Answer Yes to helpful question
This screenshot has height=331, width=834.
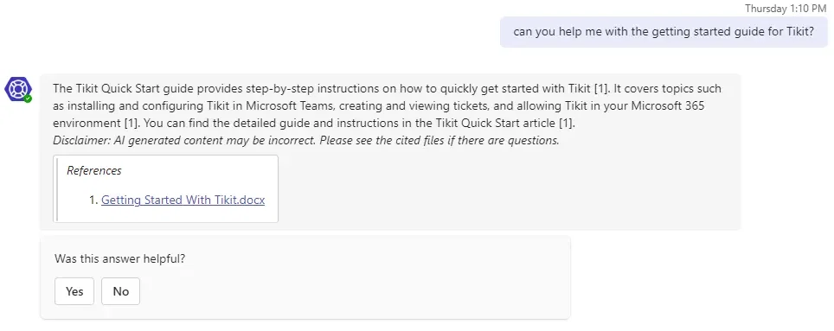click(74, 291)
